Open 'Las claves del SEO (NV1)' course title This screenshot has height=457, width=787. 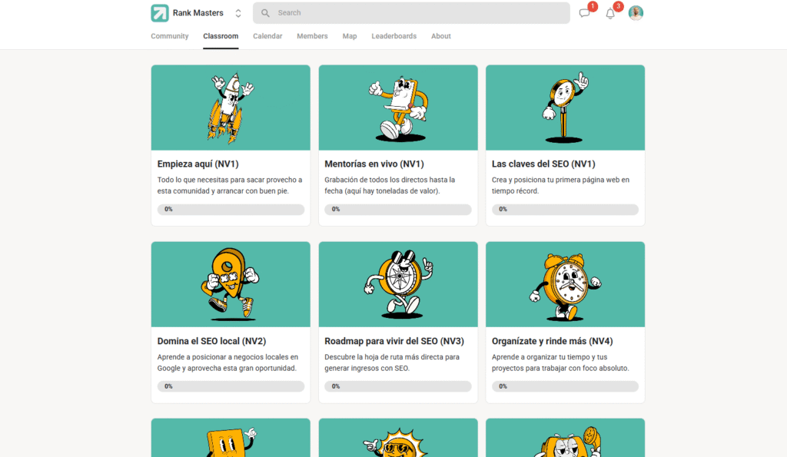point(543,164)
